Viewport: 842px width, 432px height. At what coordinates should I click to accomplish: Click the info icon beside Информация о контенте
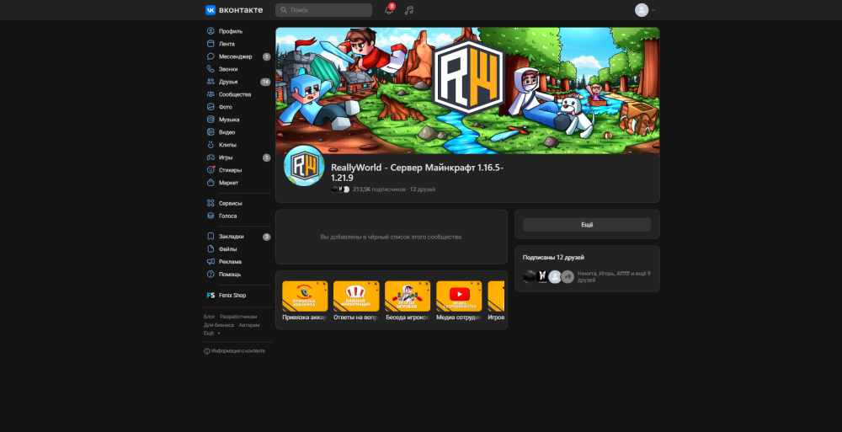(207, 351)
